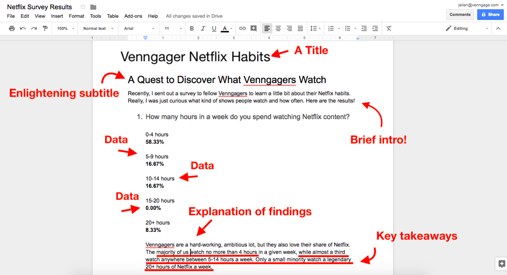Click the Print icon in toolbar
The height and width of the screenshot is (275, 507).
pyautogui.click(x=11, y=29)
